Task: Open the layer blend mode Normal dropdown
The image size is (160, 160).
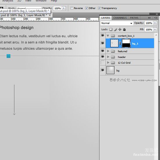Action: coord(117,23)
